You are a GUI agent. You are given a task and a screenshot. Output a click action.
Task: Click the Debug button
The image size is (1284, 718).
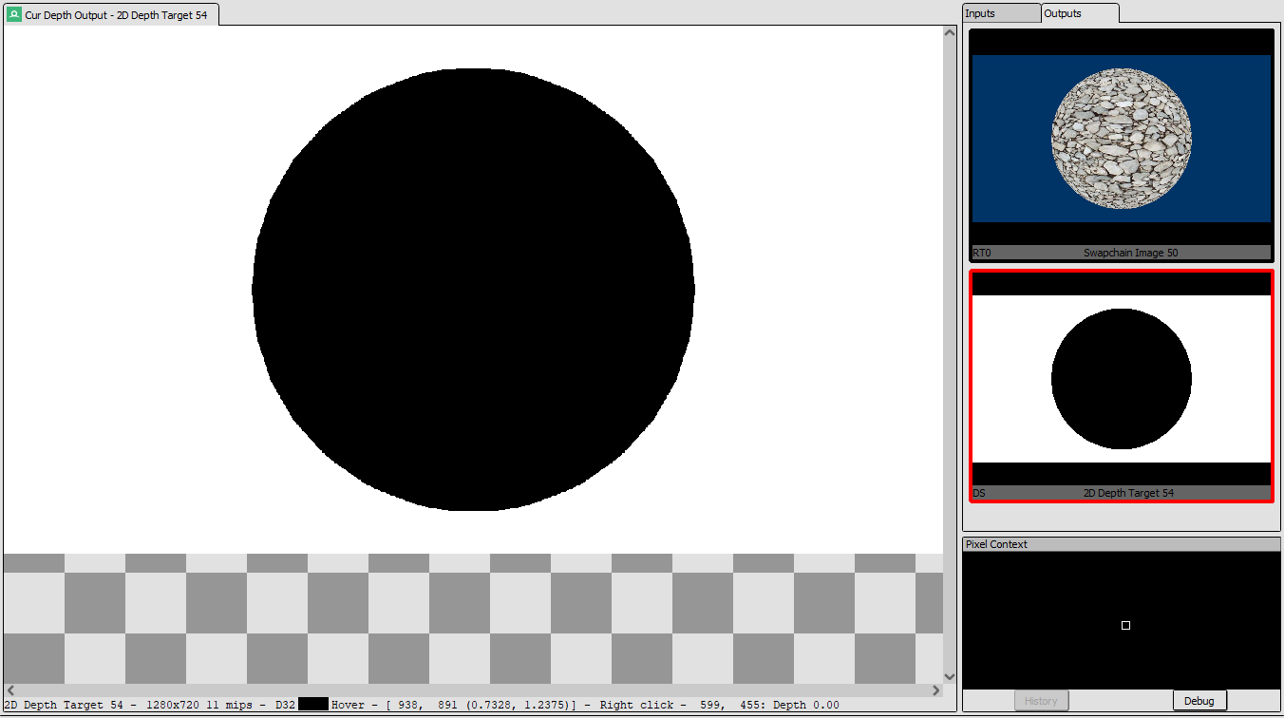1199,701
